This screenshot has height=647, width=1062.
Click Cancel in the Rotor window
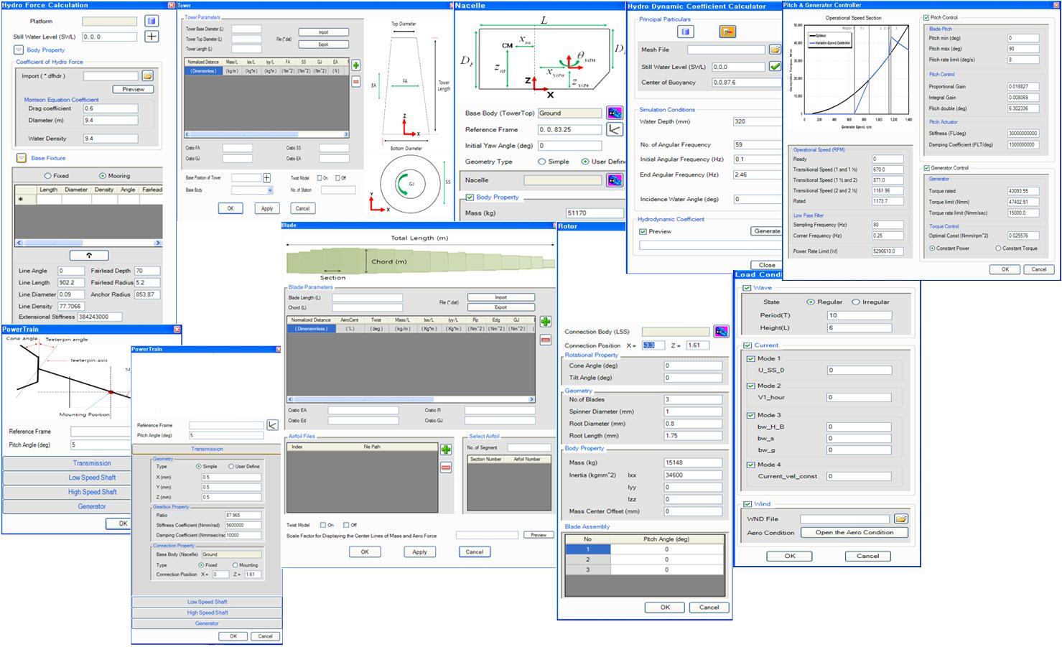(709, 607)
